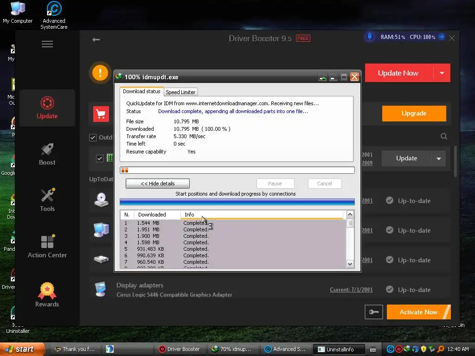Screen dimensions: 475x356
Task: Click the Driver Booster list scrollbar thumb
Action: pyautogui.click(x=456, y=161)
